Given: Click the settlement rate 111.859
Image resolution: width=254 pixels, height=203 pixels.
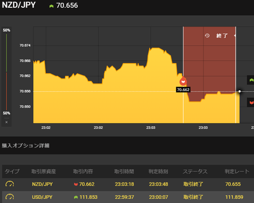Looking at the screenshot, I should (234, 197).
